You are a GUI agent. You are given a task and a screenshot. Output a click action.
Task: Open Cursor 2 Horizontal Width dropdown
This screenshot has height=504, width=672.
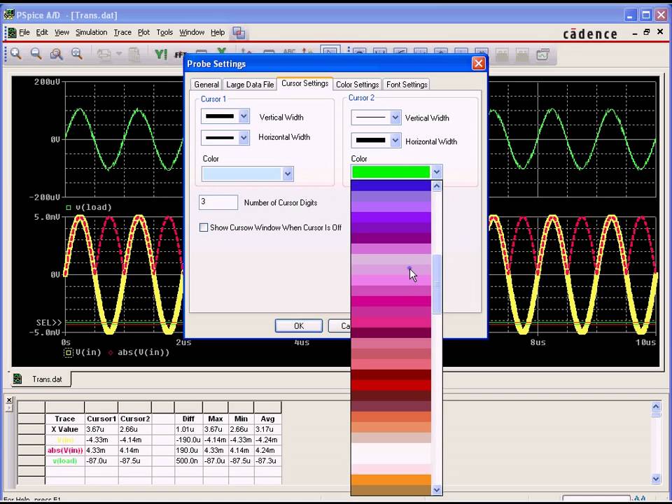[395, 141]
